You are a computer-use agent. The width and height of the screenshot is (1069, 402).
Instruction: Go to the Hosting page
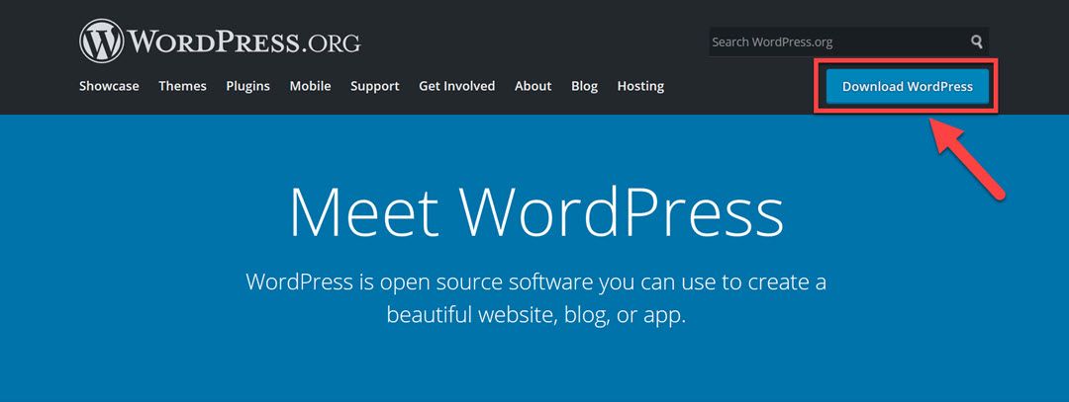pos(640,86)
